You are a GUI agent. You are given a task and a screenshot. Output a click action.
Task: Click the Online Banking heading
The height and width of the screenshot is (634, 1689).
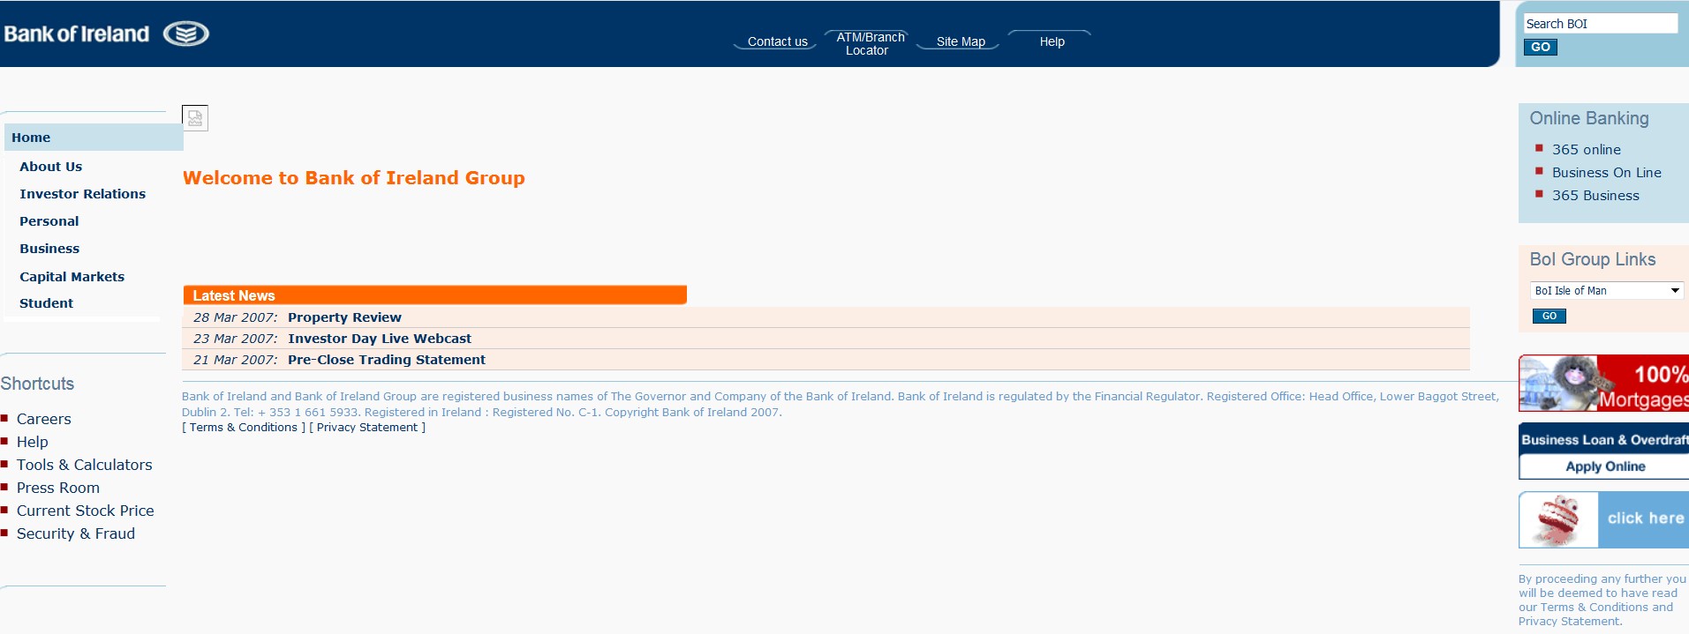point(1588,118)
